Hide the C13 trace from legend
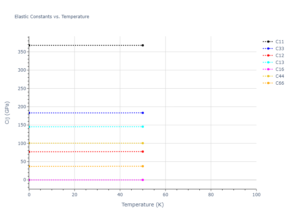The image size is (291, 218). point(279,62)
